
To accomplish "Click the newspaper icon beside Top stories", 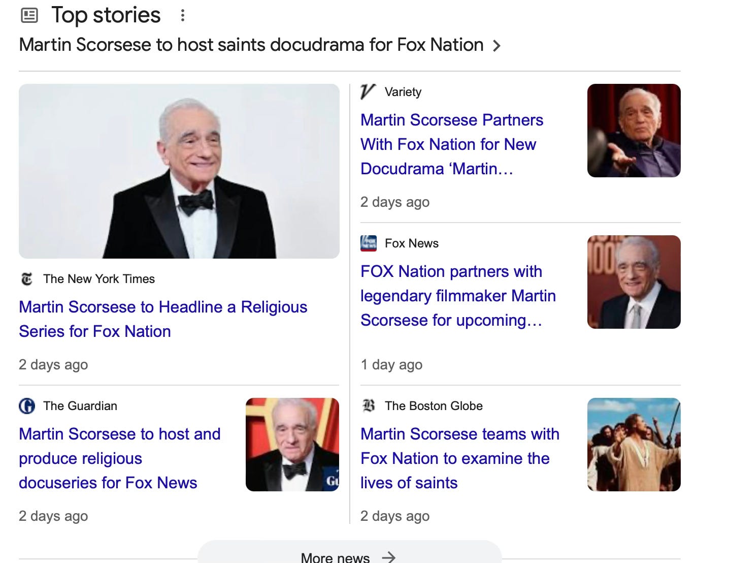I will point(29,16).
